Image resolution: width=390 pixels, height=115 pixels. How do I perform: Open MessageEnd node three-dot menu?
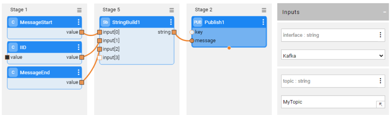pyautogui.click(x=78, y=72)
